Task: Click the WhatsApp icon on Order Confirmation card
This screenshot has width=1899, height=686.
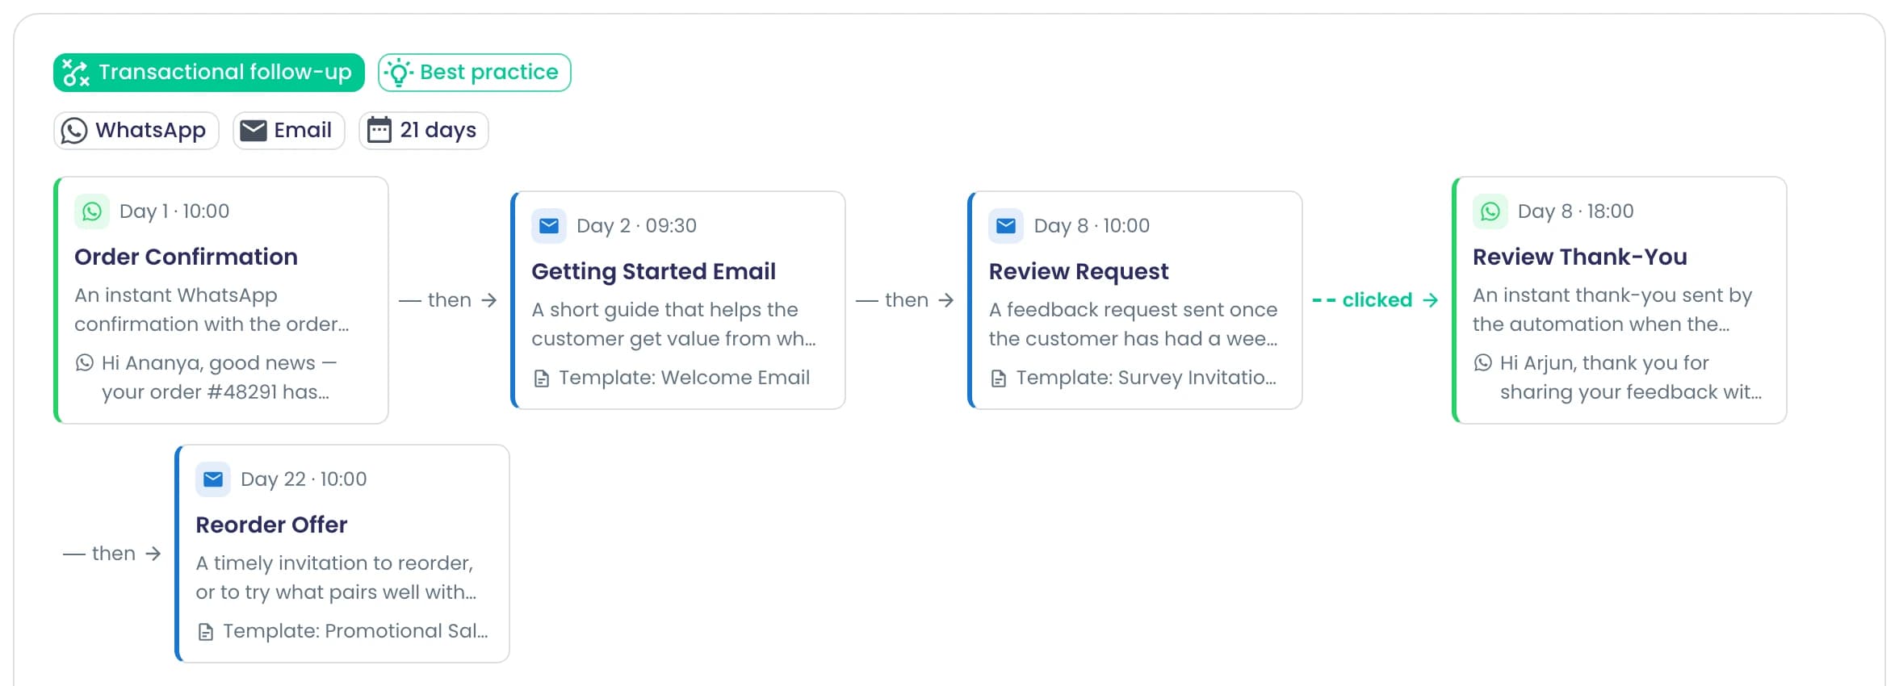Action: coord(92,211)
